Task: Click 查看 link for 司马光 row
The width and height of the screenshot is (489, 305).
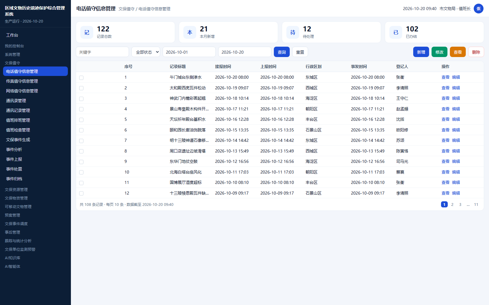Action: (x=446, y=161)
